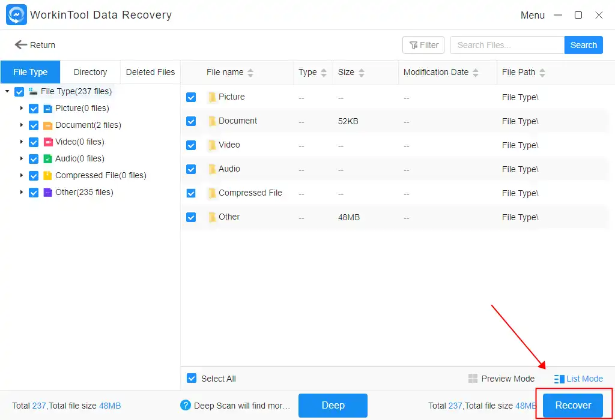The height and width of the screenshot is (420, 615).
Task: Uncheck the Picture row checkbox in file list
Action: point(191,97)
